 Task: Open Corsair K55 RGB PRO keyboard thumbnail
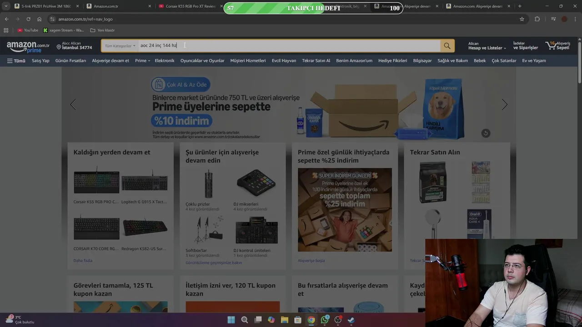(96, 182)
